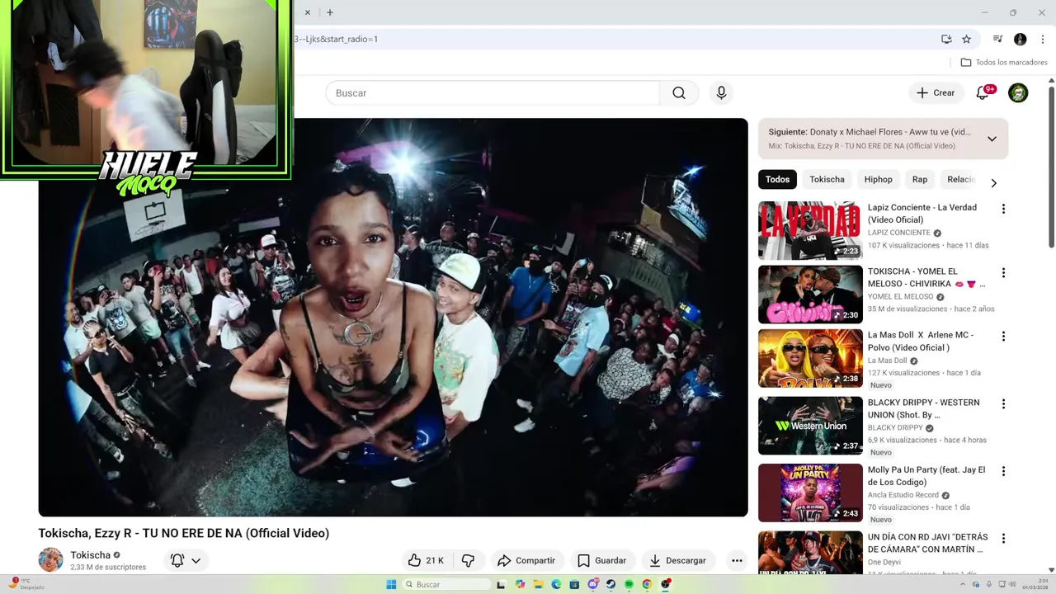Expand notification options chevron beside bell
Viewport: 1056px width, 594px height.
pyautogui.click(x=196, y=560)
